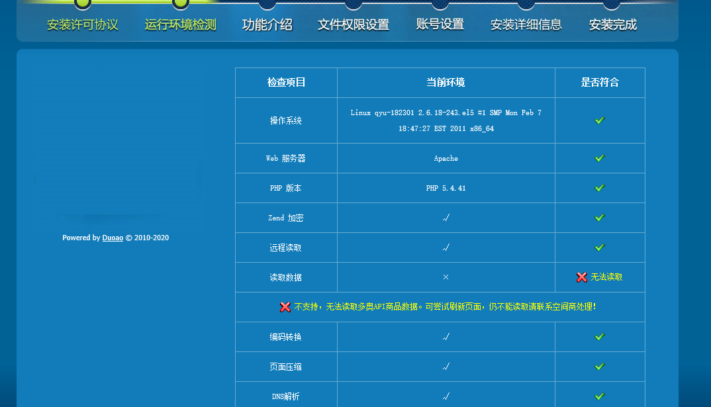Click the green checkmark in the 操作系统 row
This screenshot has height=407, width=711.
click(x=599, y=120)
